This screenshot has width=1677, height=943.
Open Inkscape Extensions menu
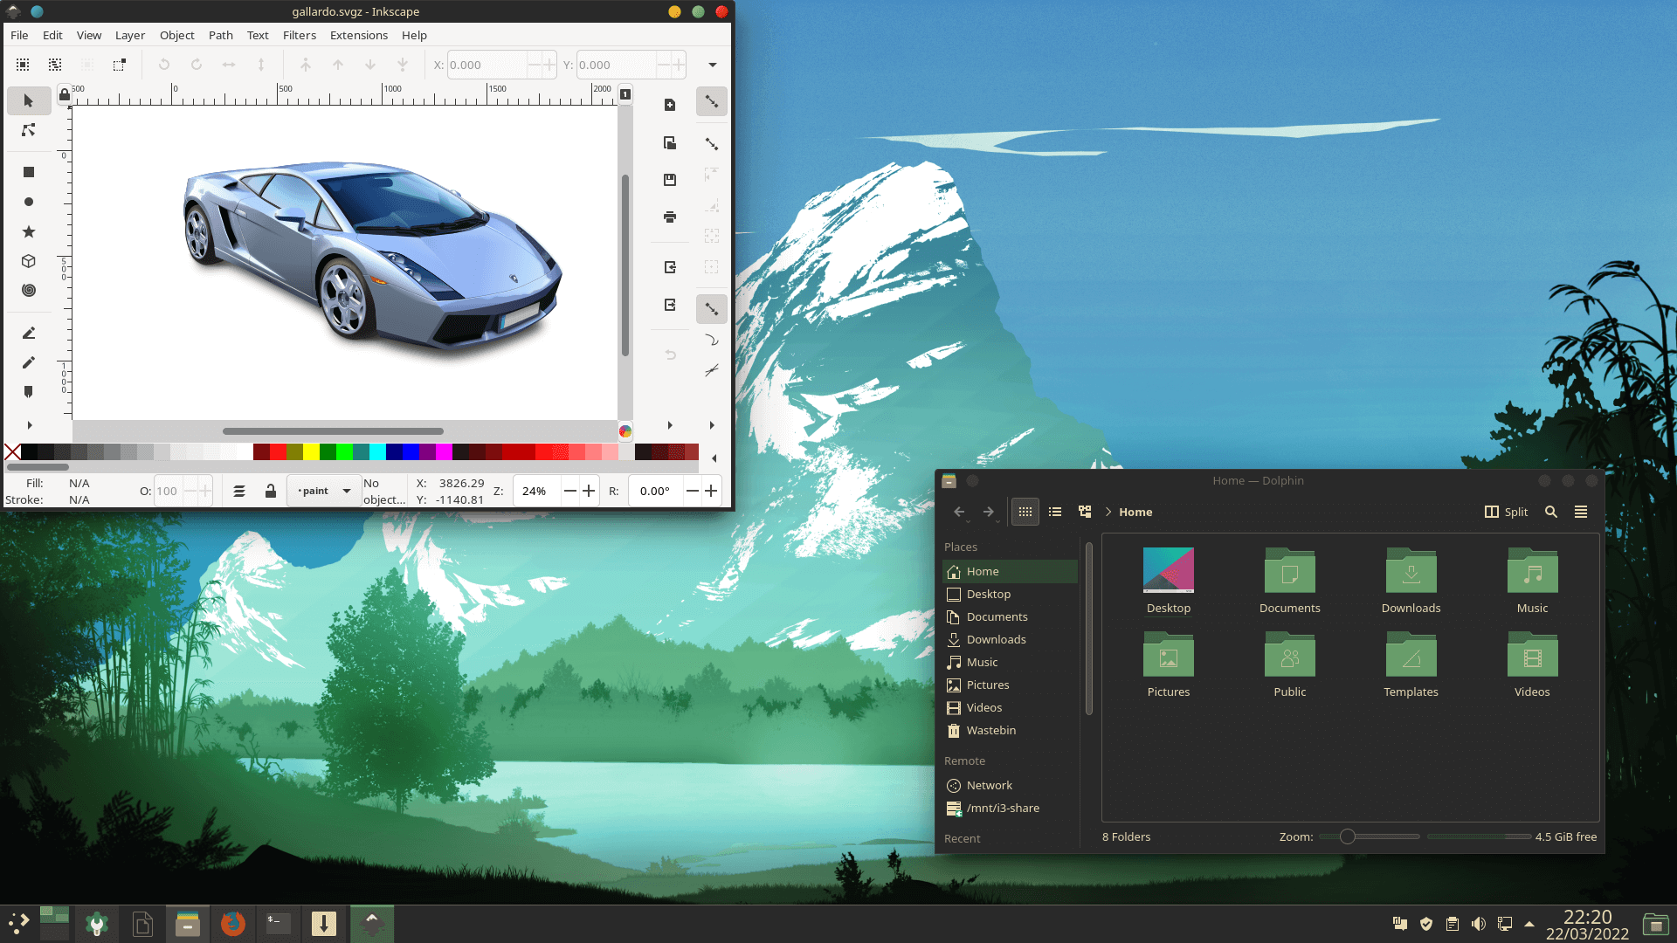(359, 36)
